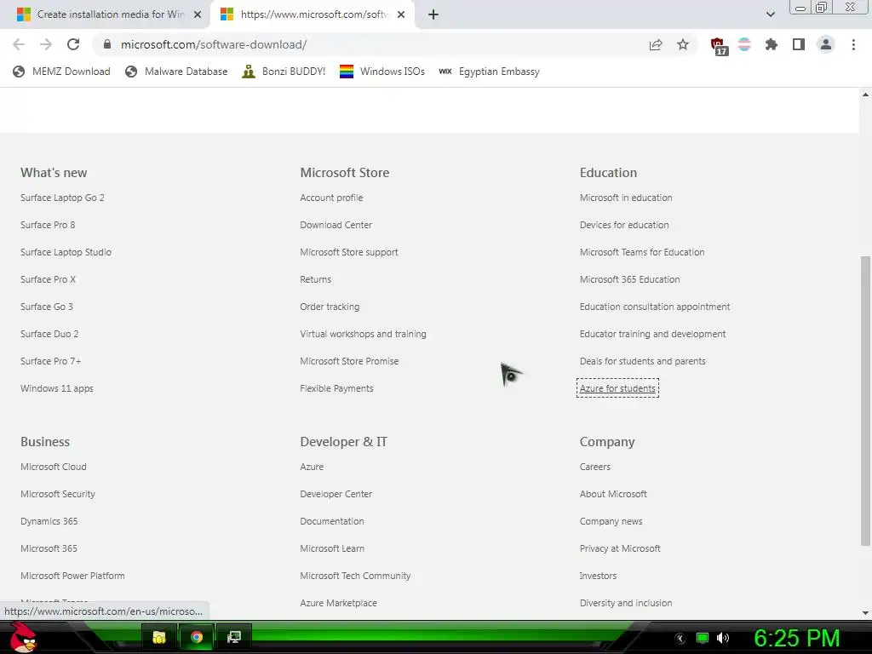The height and width of the screenshot is (654, 872).
Task: Click the Chrome taskbar icon
Action: [197, 637]
